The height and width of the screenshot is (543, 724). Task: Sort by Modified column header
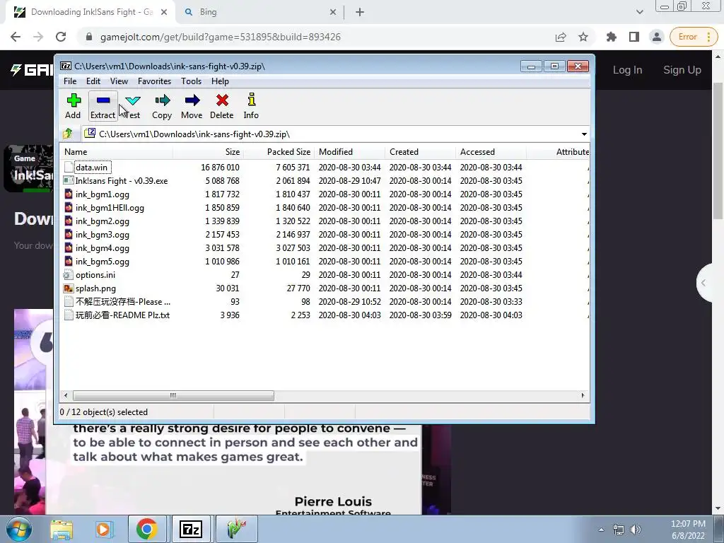[349, 152]
